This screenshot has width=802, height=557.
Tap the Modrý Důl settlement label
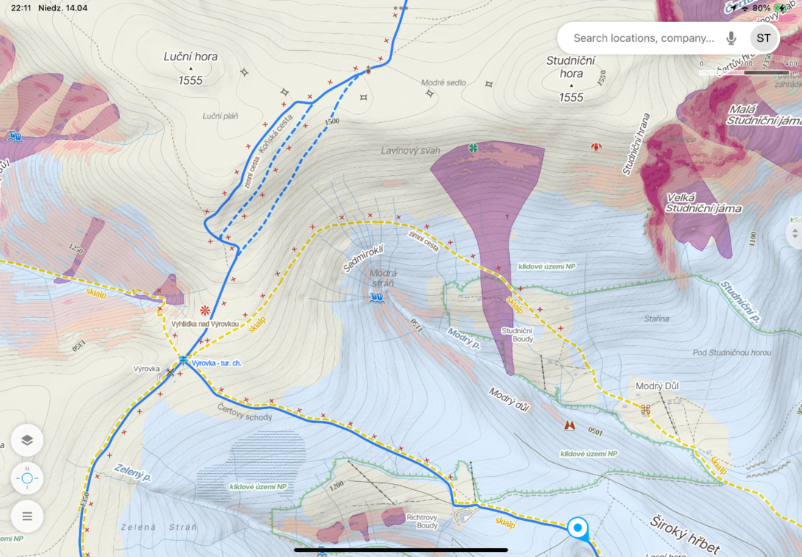657,386
